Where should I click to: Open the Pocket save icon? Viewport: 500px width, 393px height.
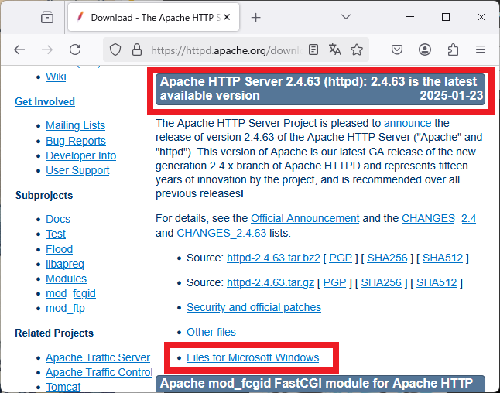[397, 50]
